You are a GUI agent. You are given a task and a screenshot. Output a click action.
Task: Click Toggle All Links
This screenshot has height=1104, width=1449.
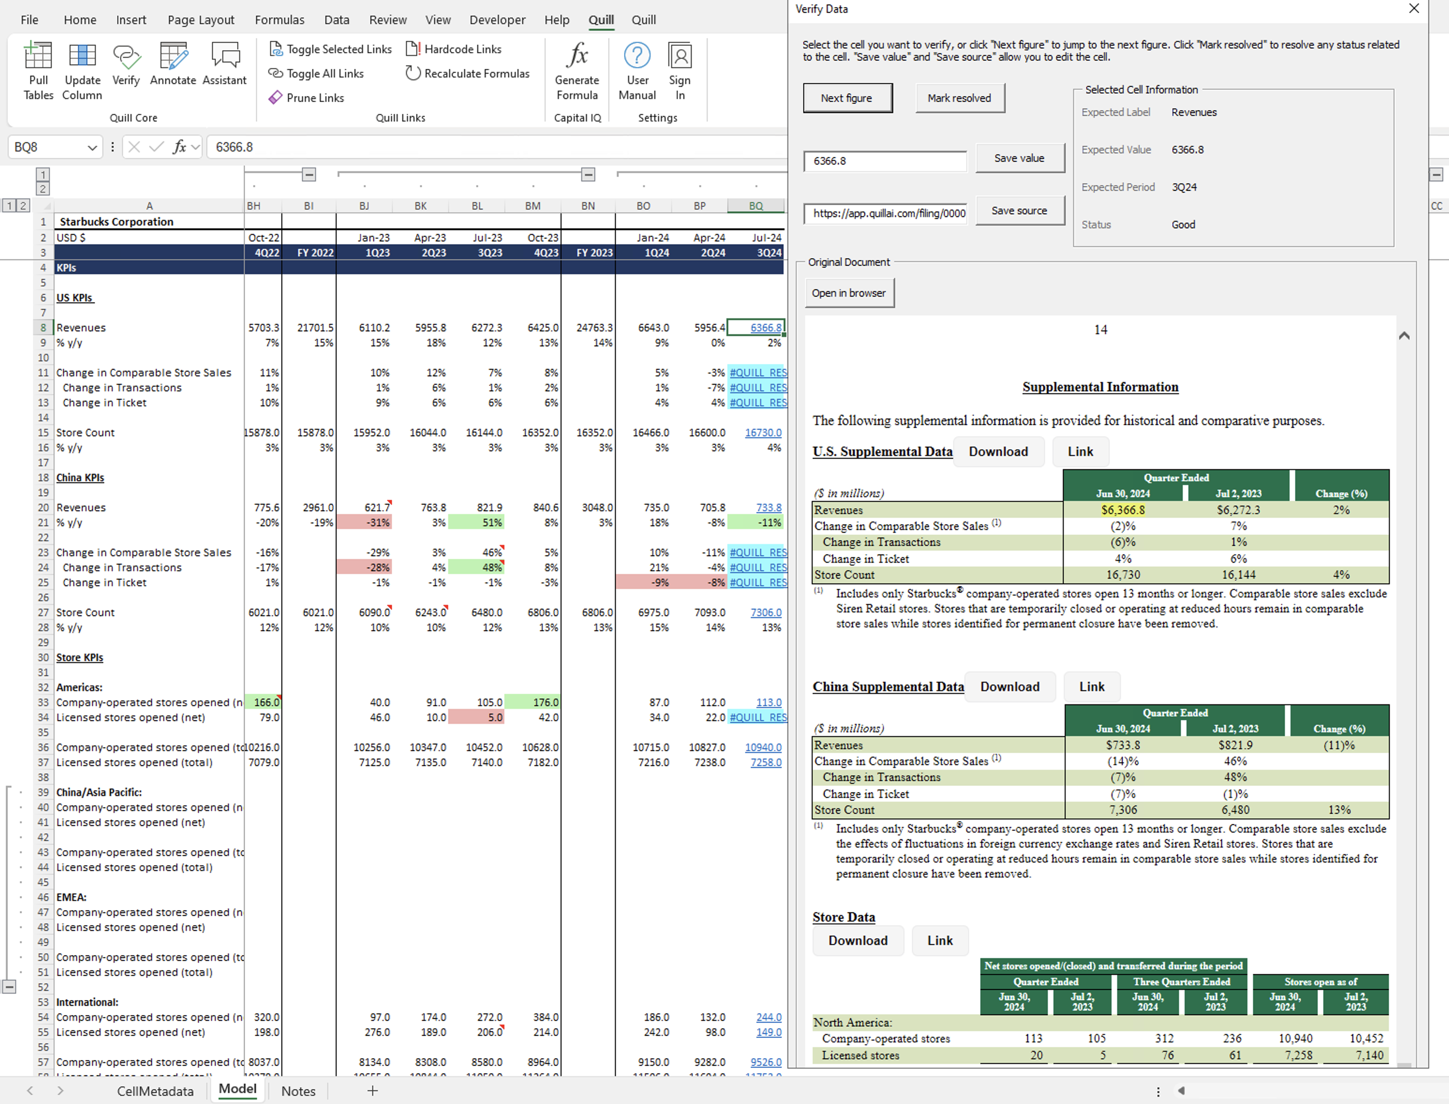pos(317,74)
